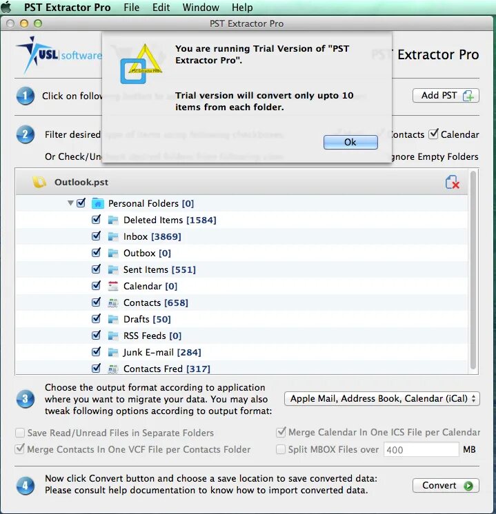Remove Outlook.pst using the red X icon
This screenshot has height=514, width=496.
452,183
